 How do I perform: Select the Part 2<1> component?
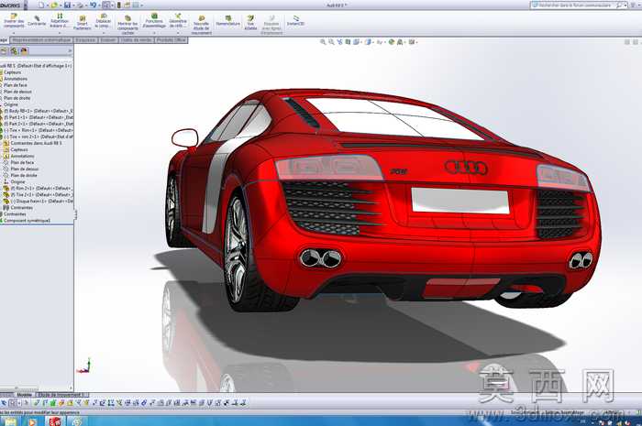click(x=39, y=124)
